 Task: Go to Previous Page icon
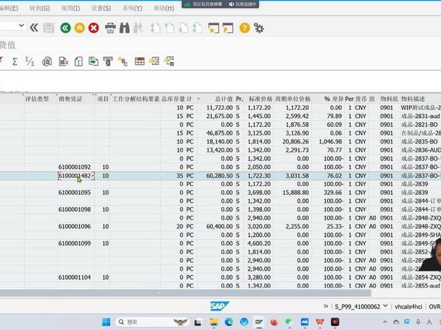click(x=169, y=28)
